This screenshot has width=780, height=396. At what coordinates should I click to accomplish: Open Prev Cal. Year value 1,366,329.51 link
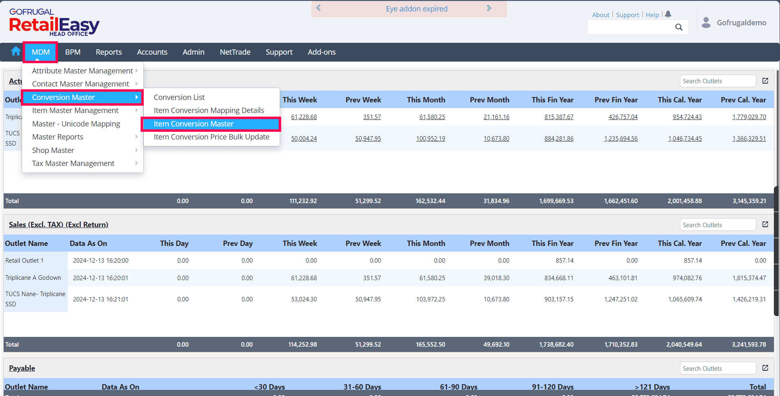pyautogui.click(x=749, y=138)
